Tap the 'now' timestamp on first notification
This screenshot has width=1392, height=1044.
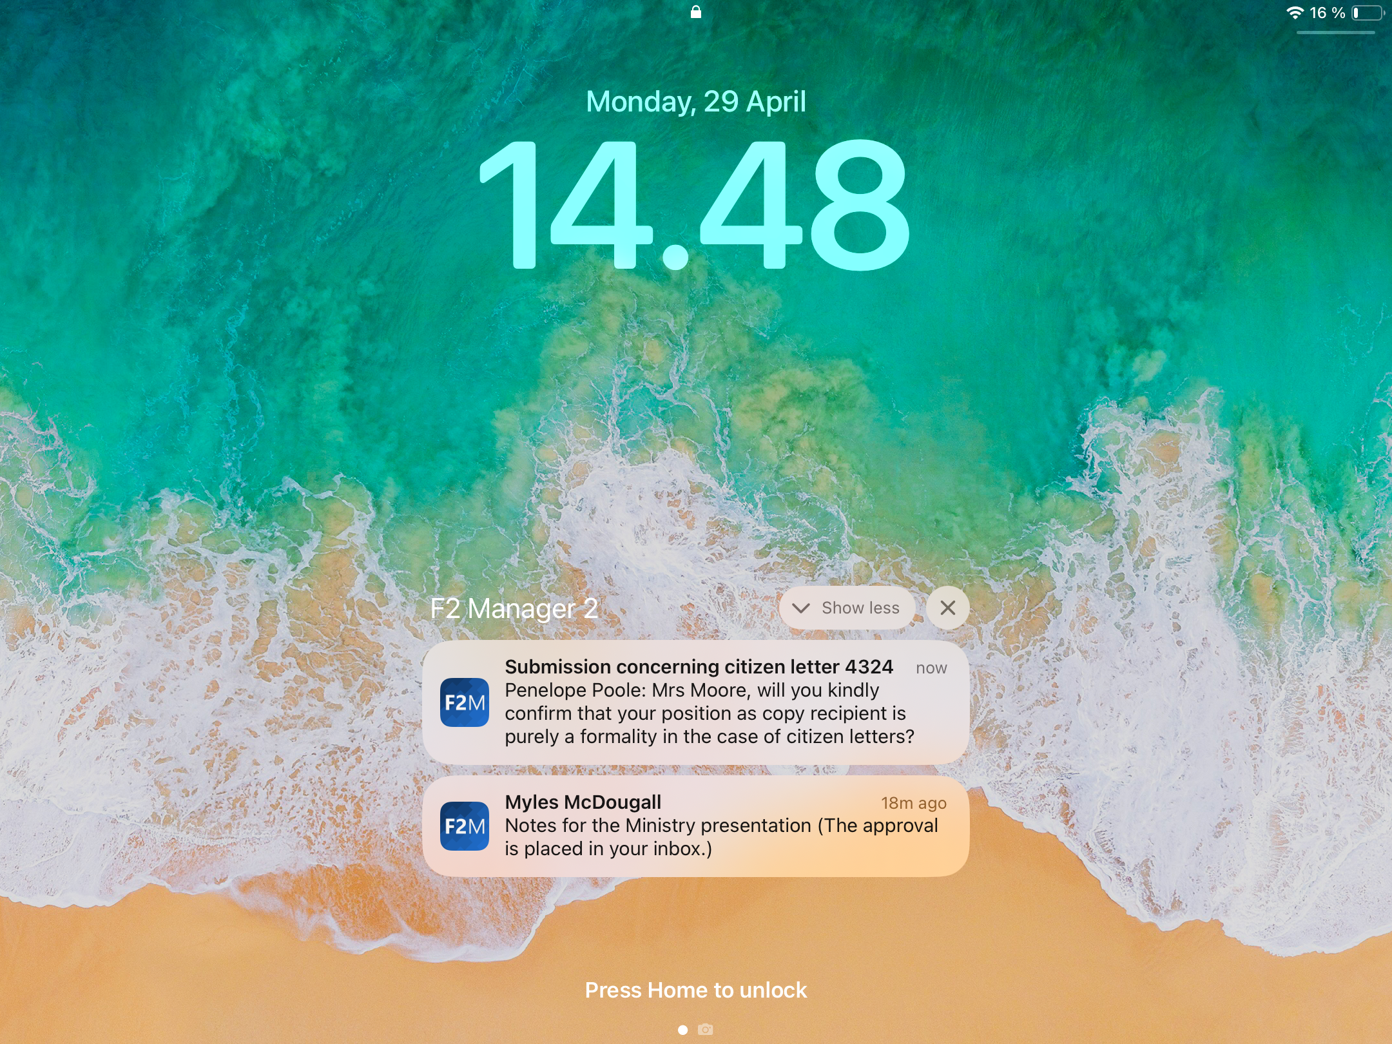(x=931, y=668)
